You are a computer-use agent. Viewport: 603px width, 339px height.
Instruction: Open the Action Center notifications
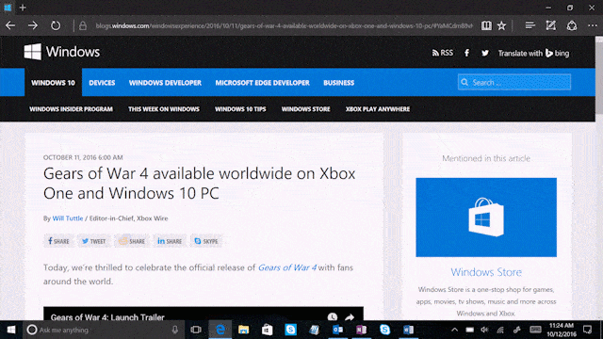point(587,330)
